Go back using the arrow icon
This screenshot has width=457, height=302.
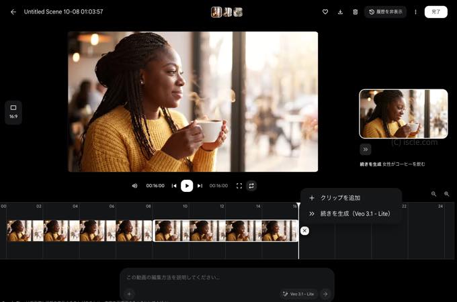point(13,12)
